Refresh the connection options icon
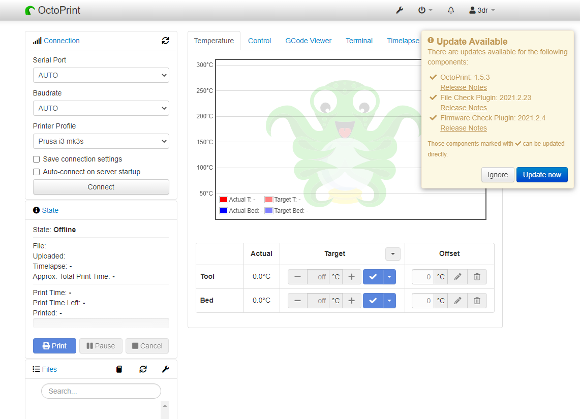 point(165,41)
